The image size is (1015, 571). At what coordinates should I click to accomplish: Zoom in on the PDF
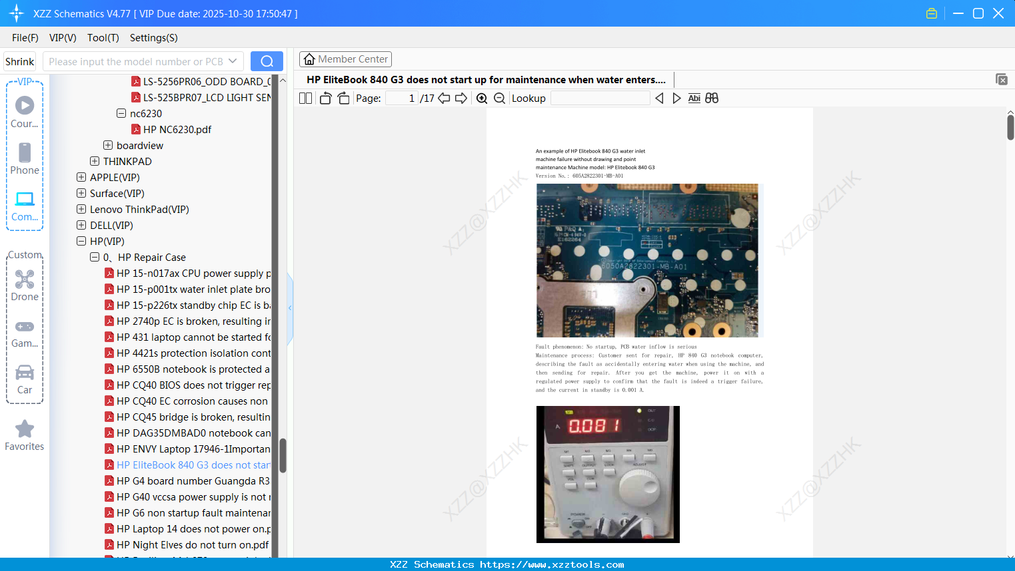(x=482, y=98)
